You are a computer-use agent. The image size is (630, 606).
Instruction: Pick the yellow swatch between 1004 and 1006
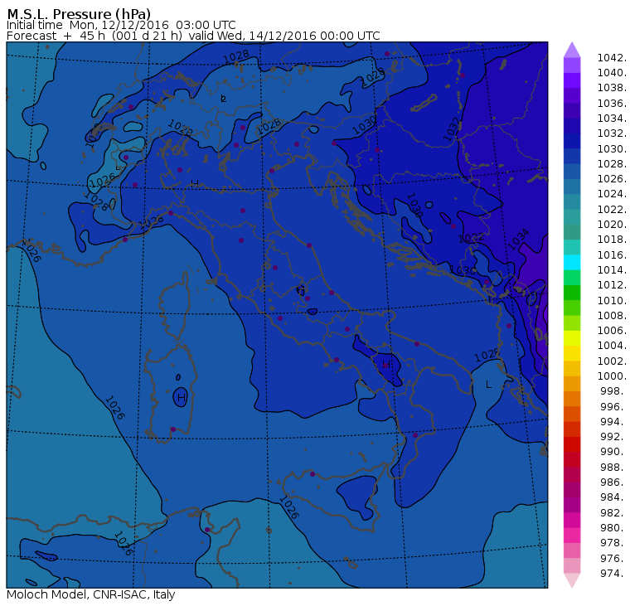[572, 338]
